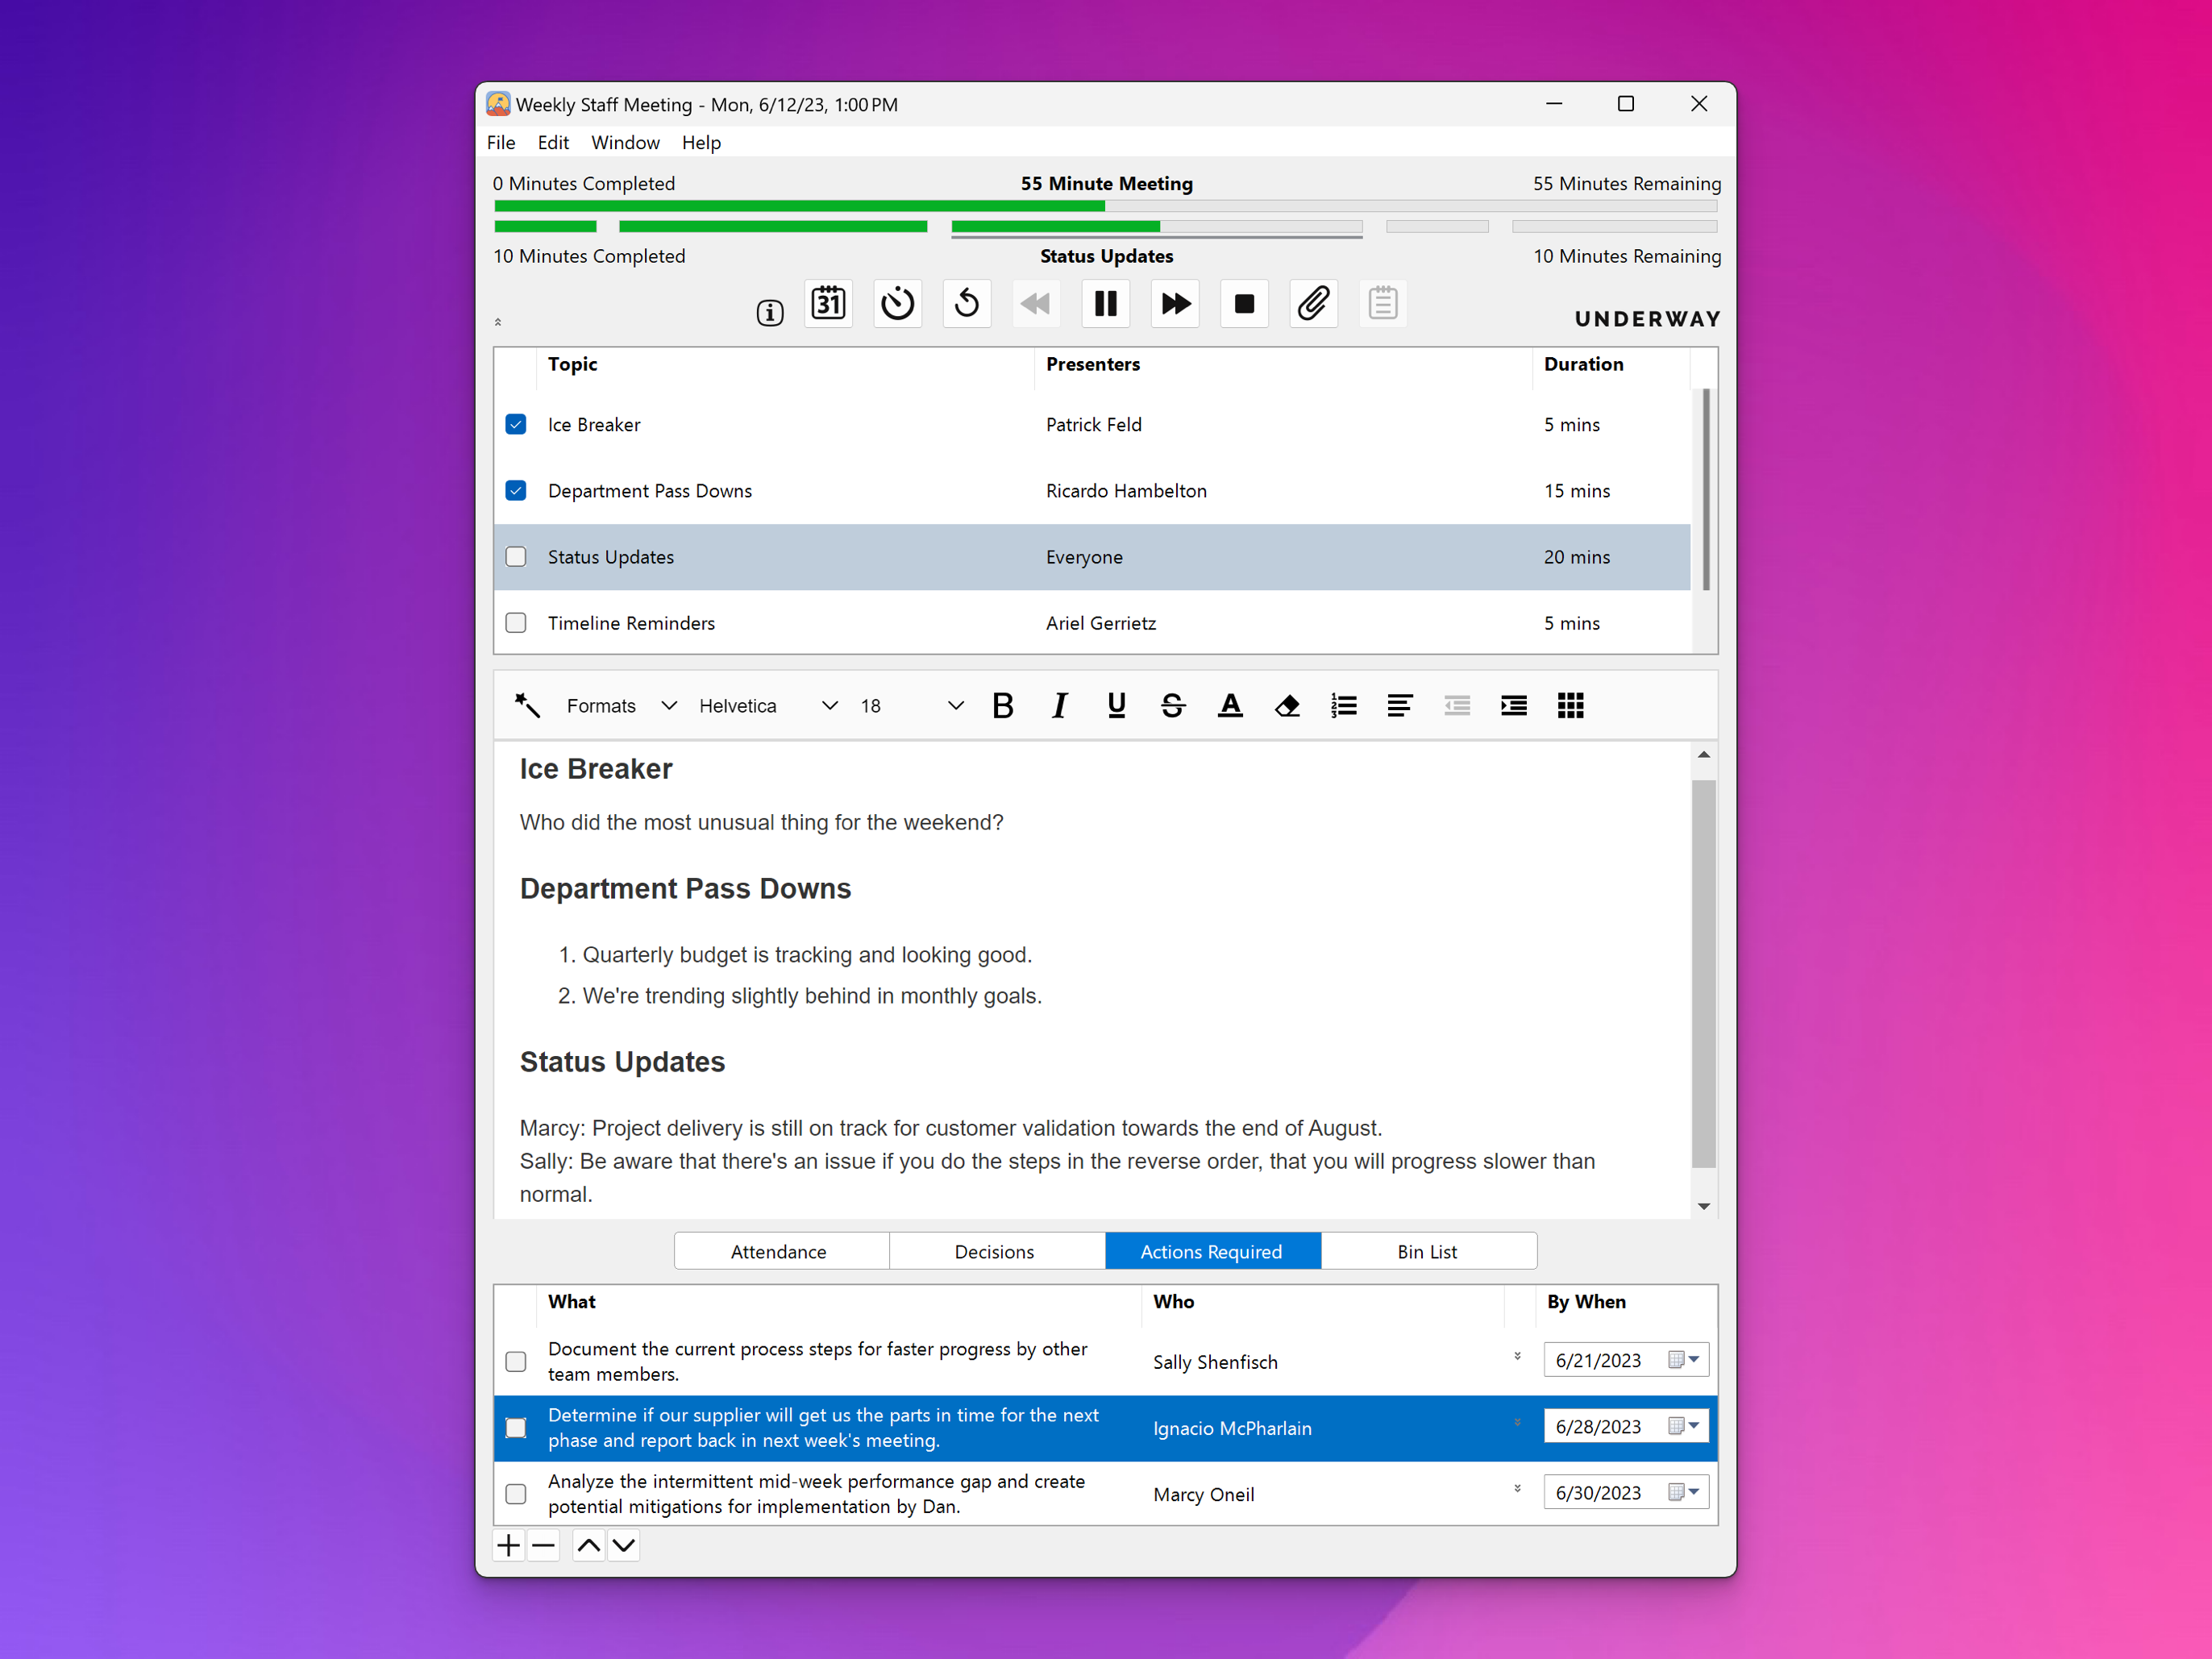The height and width of the screenshot is (1659, 2212).
Task: Uncheck the Department Pass Downs agenda item
Action: coord(516,490)
